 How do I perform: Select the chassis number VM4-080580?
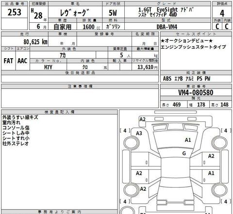(196, 93)
